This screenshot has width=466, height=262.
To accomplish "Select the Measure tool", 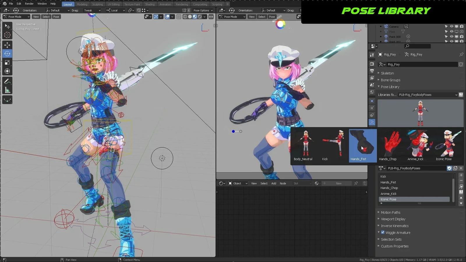I will coord(7,90).
